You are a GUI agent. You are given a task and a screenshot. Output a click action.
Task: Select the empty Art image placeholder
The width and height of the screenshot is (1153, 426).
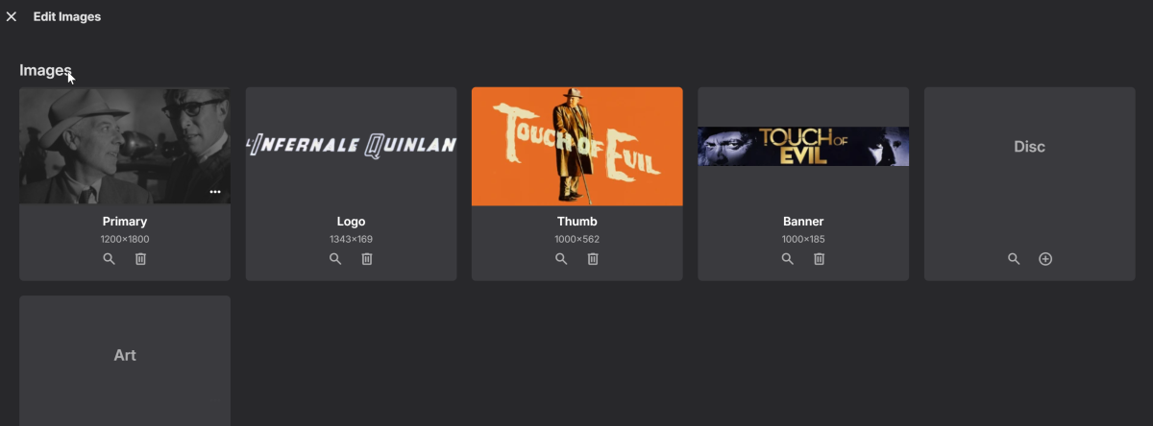[125, 355]
